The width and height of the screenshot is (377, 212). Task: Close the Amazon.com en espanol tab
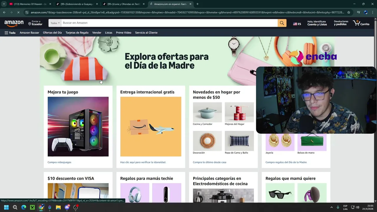(191, 4)
